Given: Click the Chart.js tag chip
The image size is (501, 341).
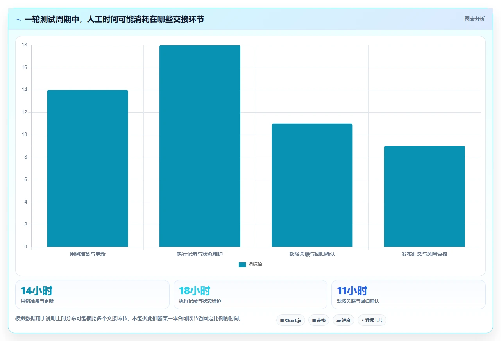Looking at the screenshot, I should point(291,320).
